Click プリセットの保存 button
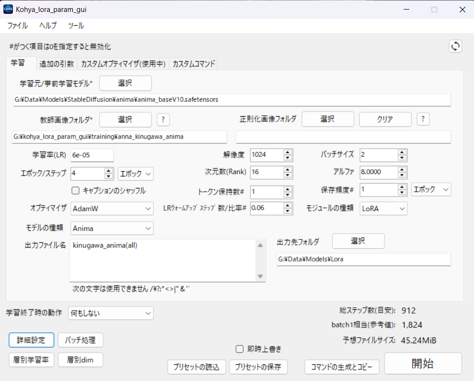474x381 pixels. point(258,367)
